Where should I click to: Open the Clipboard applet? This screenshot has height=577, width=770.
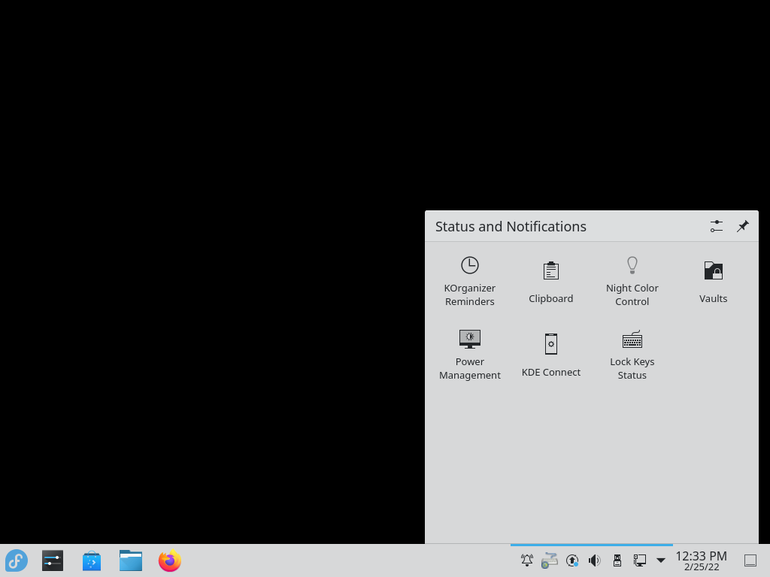[550, 282]
